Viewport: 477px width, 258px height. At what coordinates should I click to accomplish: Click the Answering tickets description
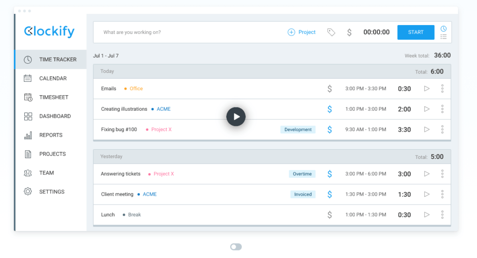(x=121, y=174)
